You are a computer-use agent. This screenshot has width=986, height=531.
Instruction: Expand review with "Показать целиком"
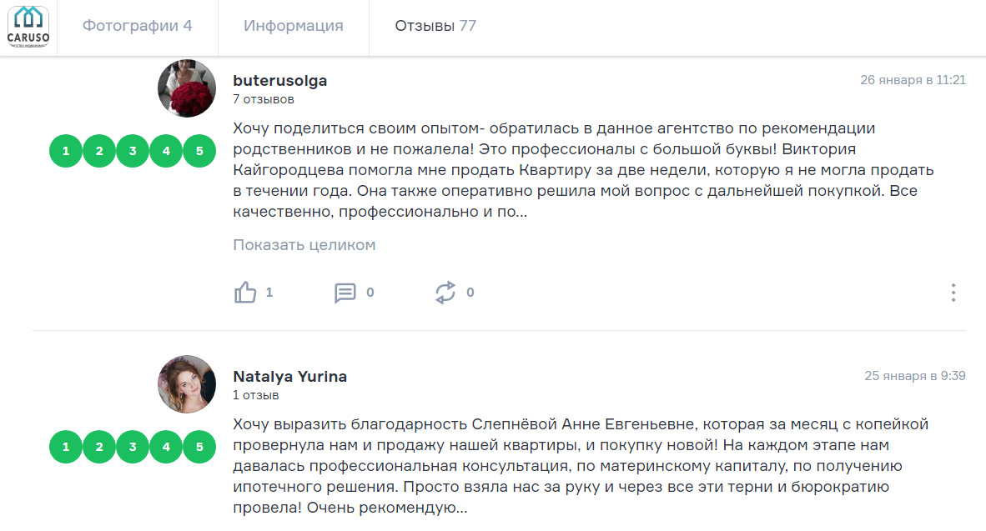[x=304, y=245]
